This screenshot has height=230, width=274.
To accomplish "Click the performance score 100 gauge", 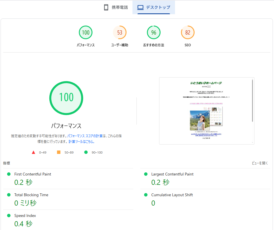I will click(86, 32).
